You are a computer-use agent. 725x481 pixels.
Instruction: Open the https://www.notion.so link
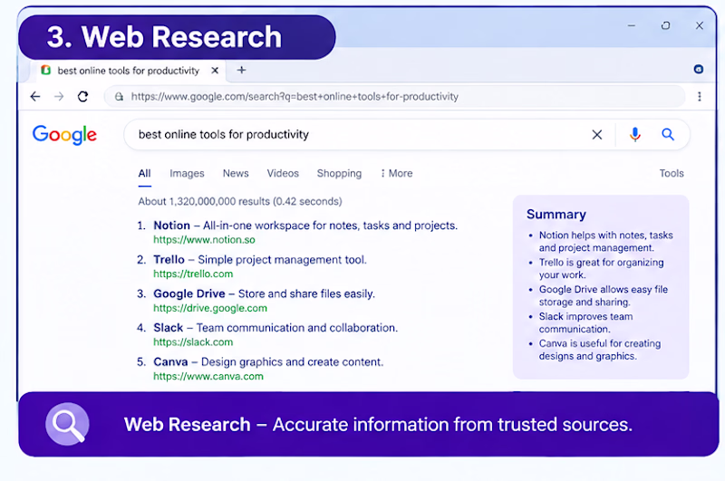[x=205, y=240]
